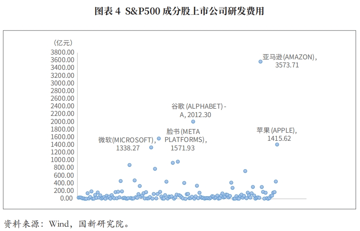
Task: Click the chart title "图表 4 S&P500 成分股上市公司研发费用"
Action: 179,11
